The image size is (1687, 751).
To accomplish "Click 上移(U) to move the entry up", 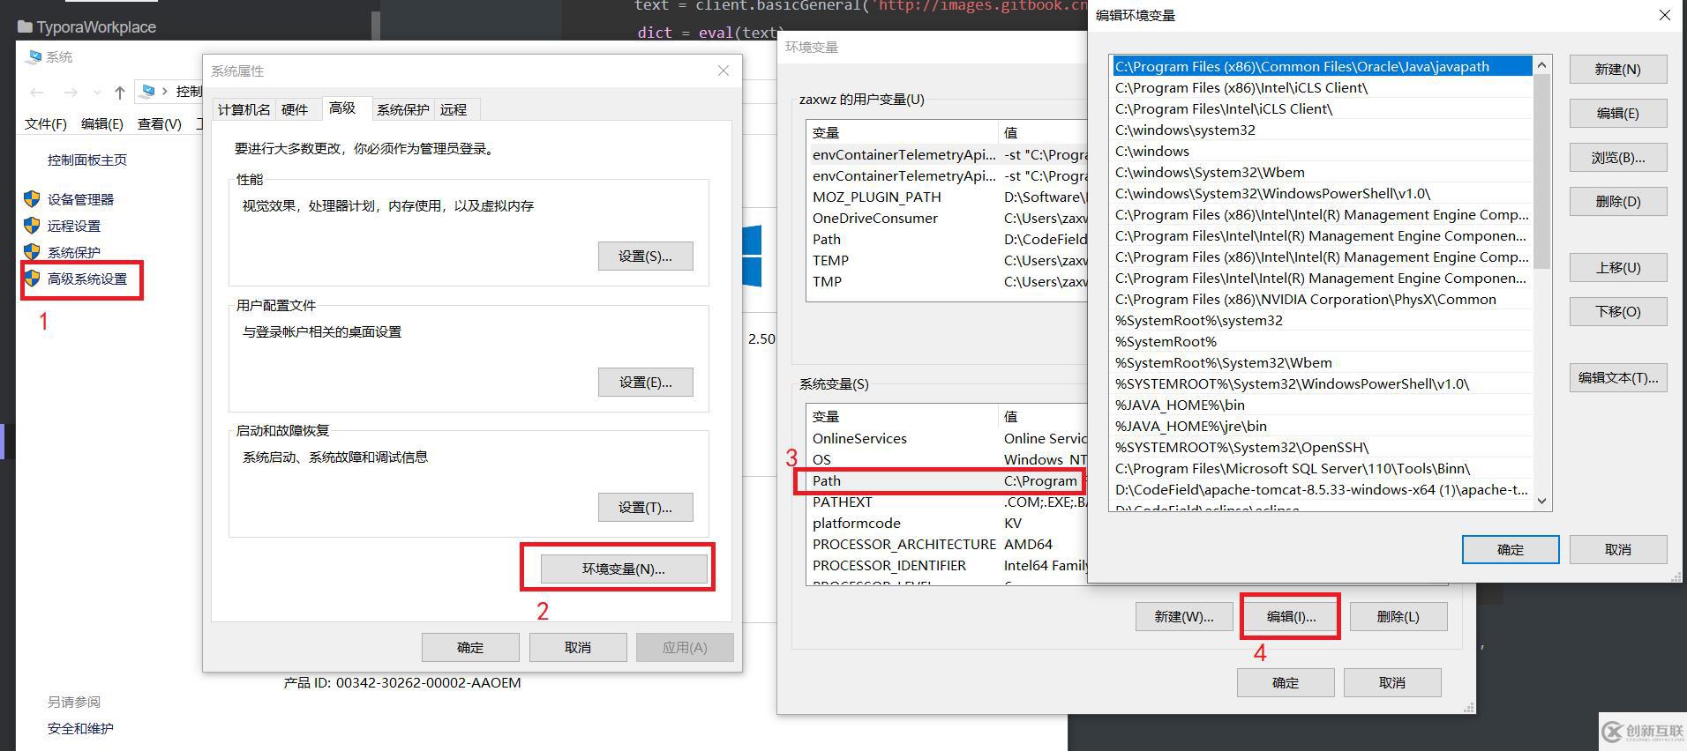I will point(1618,267).
